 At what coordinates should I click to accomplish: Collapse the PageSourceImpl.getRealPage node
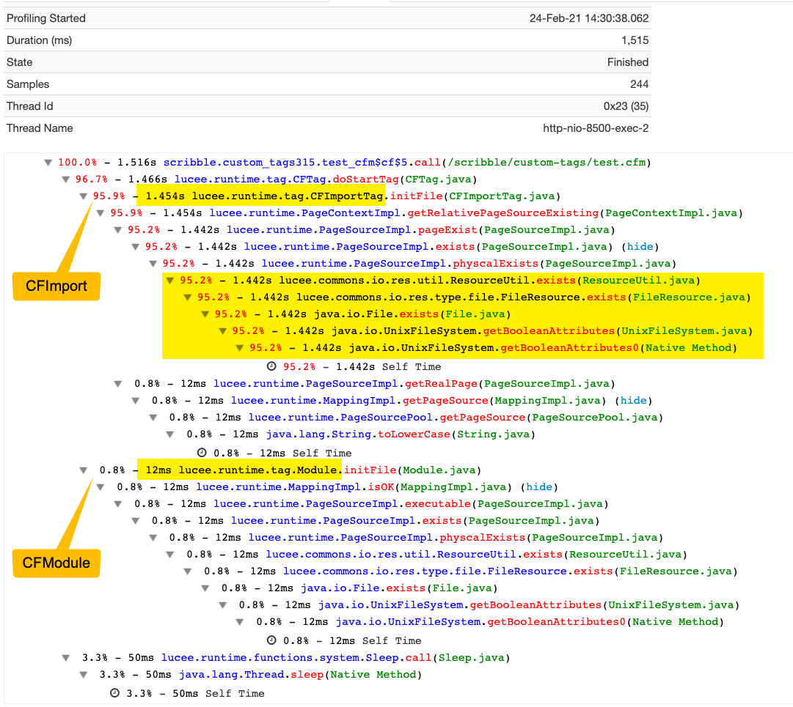pos(118,384)
